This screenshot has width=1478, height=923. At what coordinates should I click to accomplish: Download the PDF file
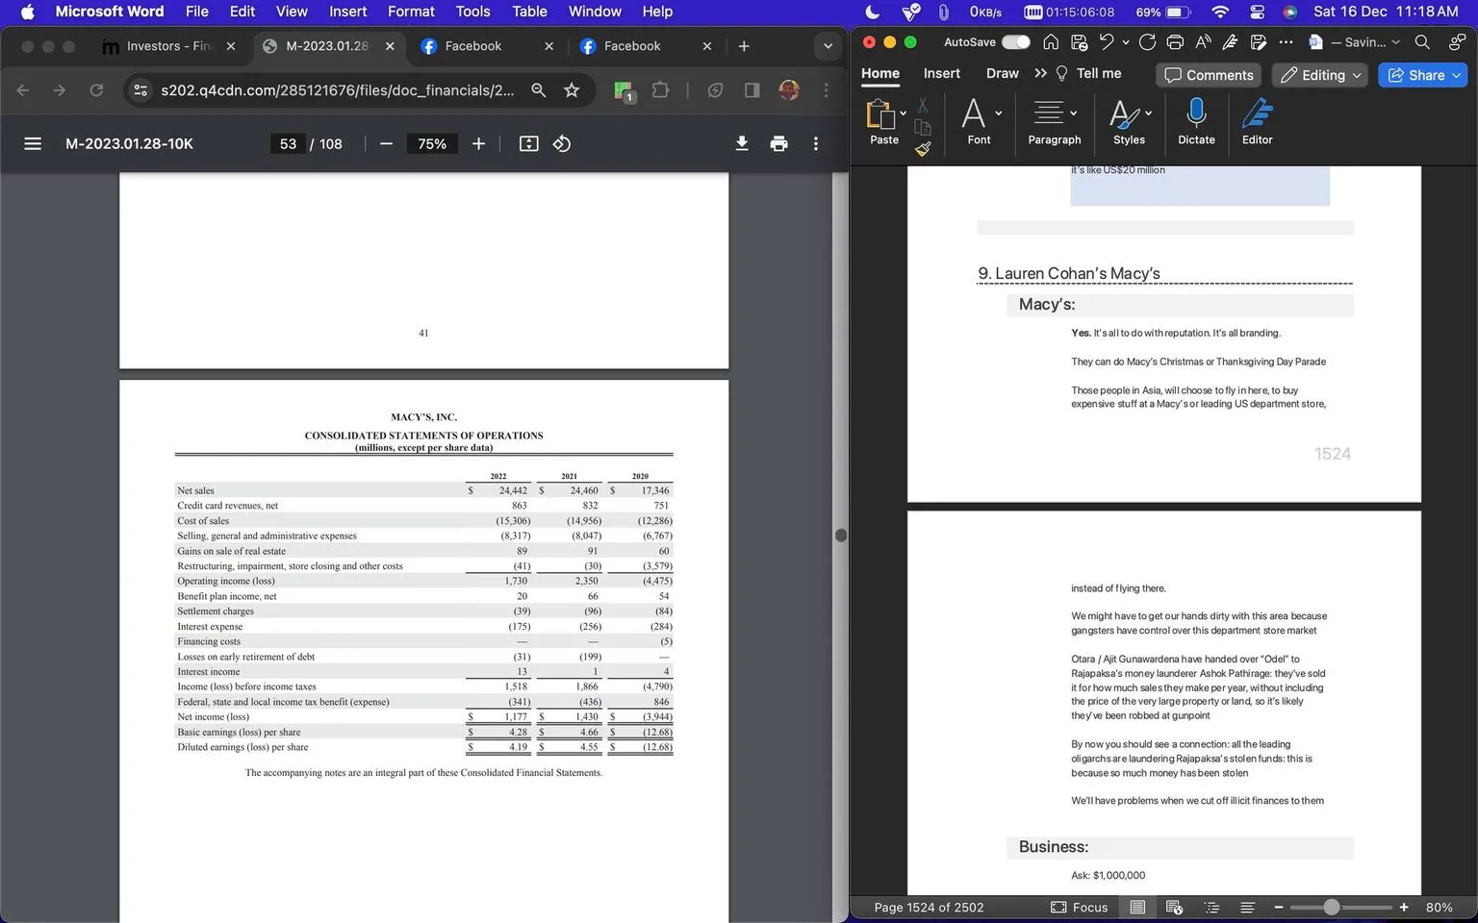(x=742, y=143)
